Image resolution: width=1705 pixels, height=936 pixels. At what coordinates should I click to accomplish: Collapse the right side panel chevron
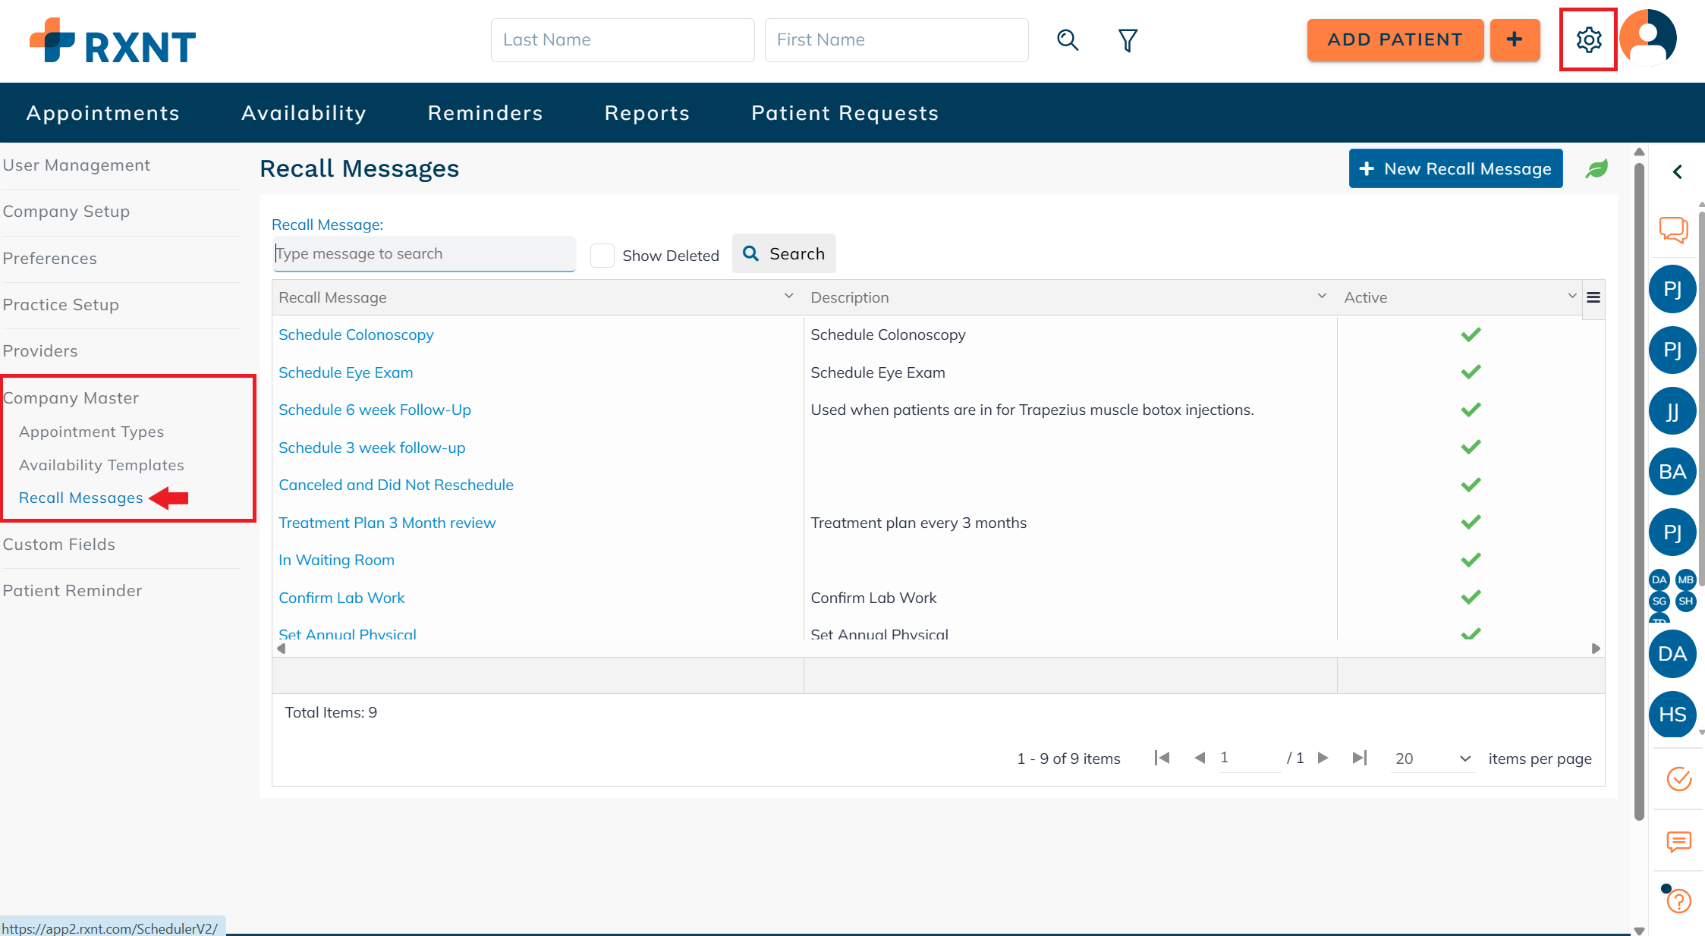(1678, 172)
